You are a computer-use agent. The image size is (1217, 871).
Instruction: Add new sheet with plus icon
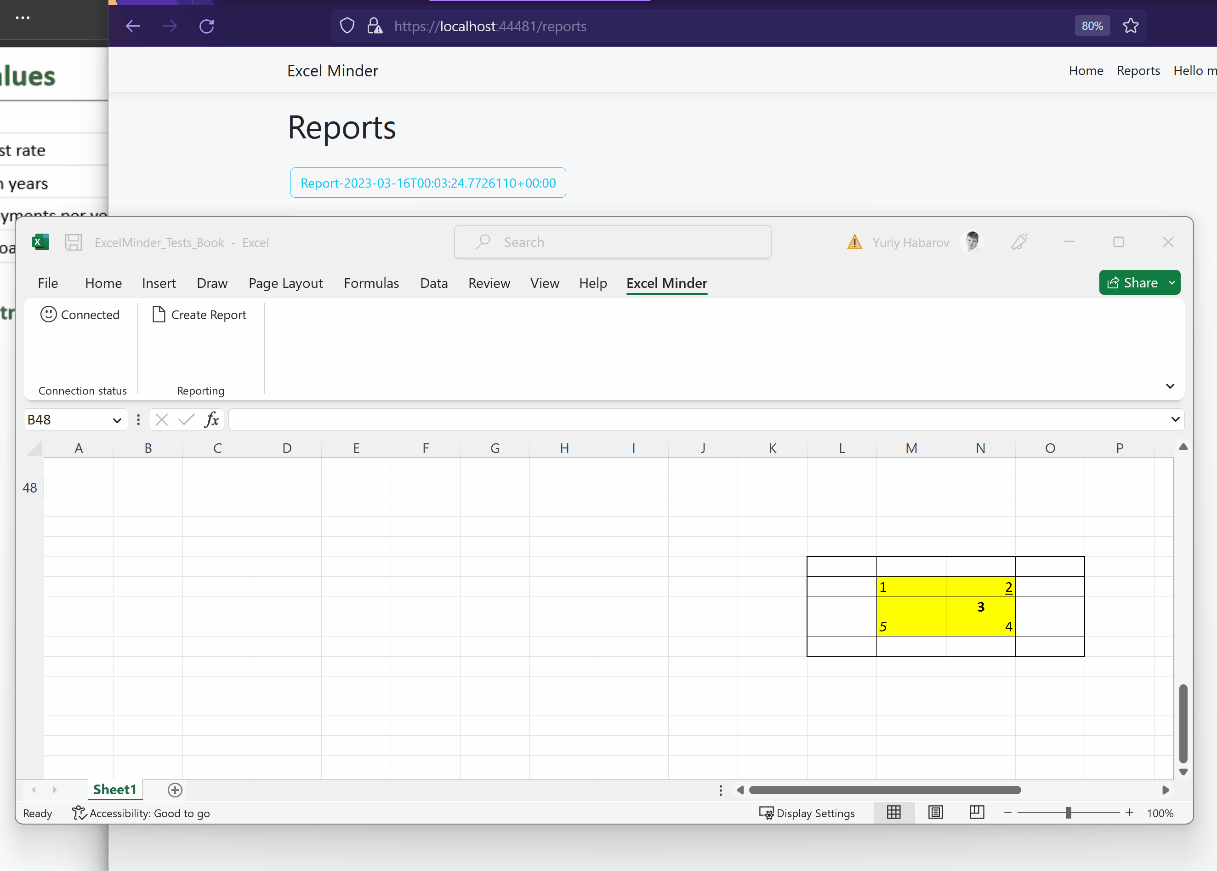[175, 790]
